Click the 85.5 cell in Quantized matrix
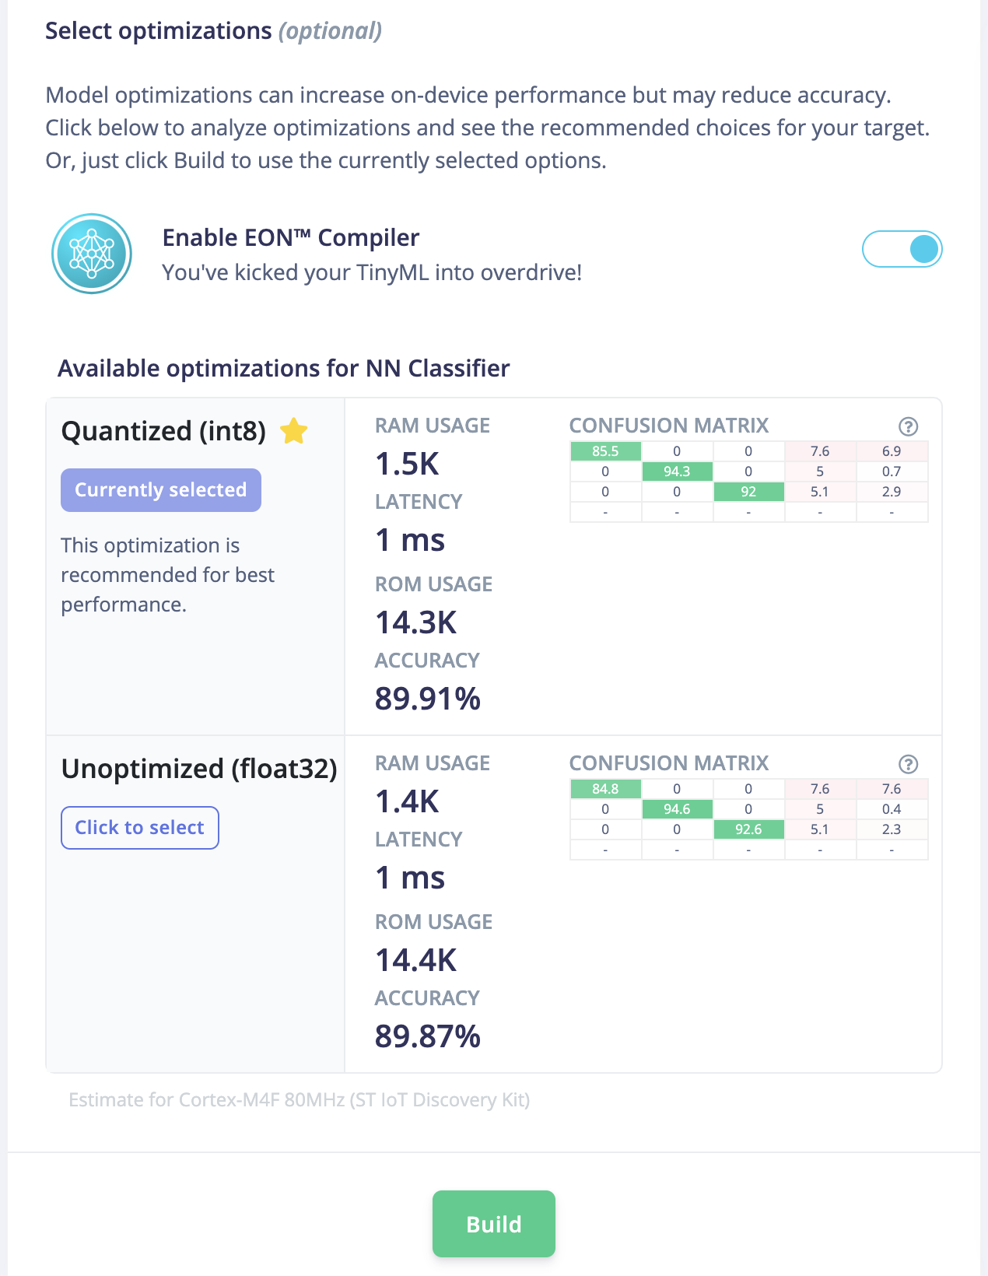 tap(605, 451)
